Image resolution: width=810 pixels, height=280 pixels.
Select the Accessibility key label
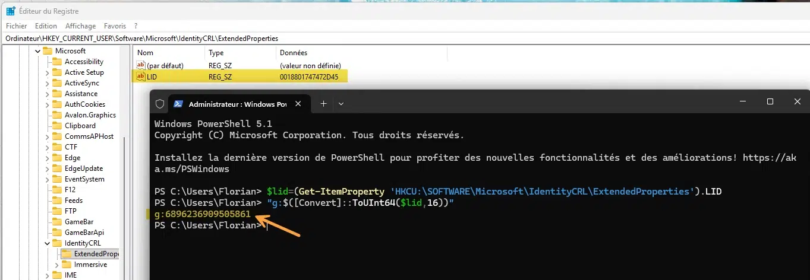click(84, 62)
